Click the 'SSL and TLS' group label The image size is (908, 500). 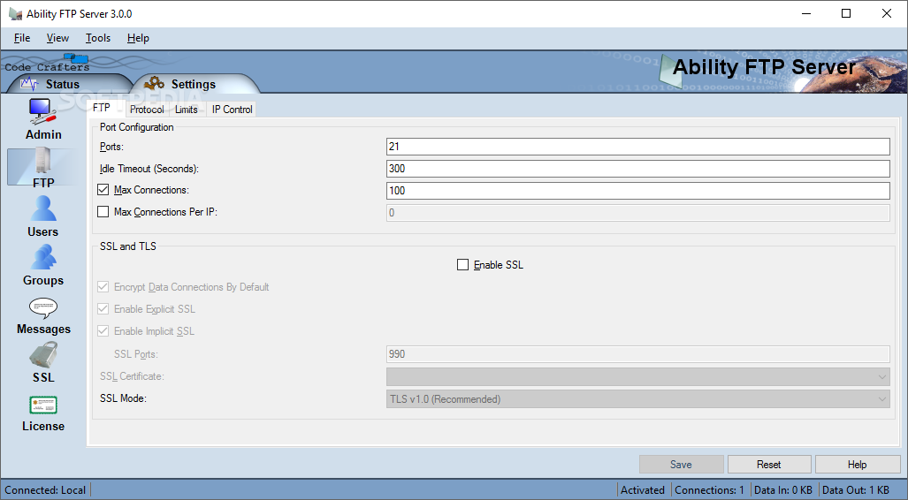(x=128, y=246)
